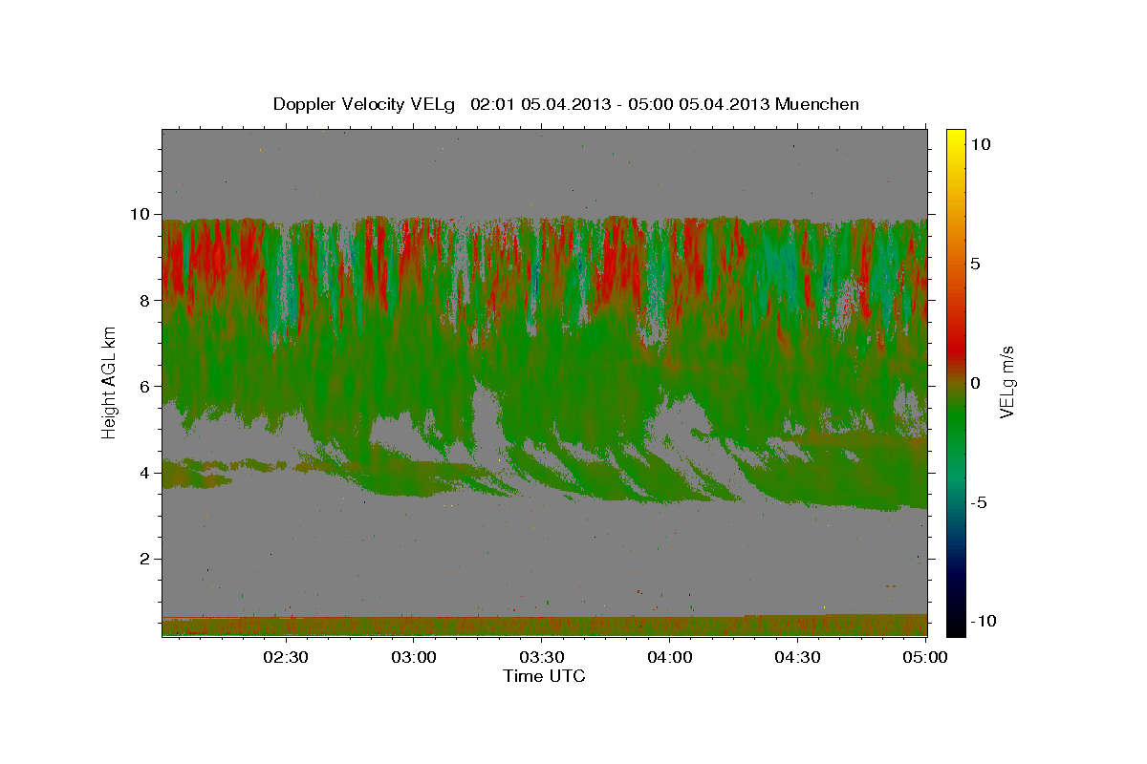Click the '03:30' time tick label

coord(542,657)
